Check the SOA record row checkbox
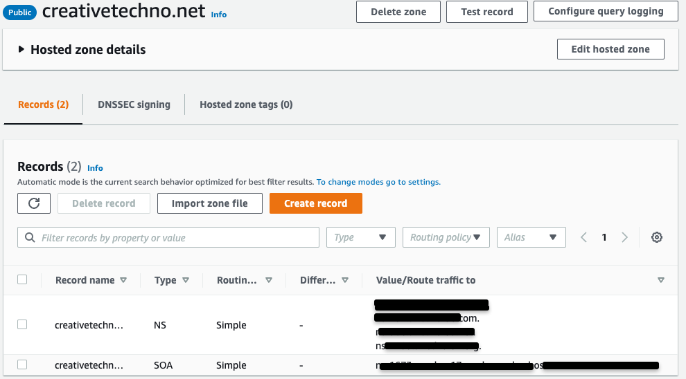 click(x=22, y=364)
